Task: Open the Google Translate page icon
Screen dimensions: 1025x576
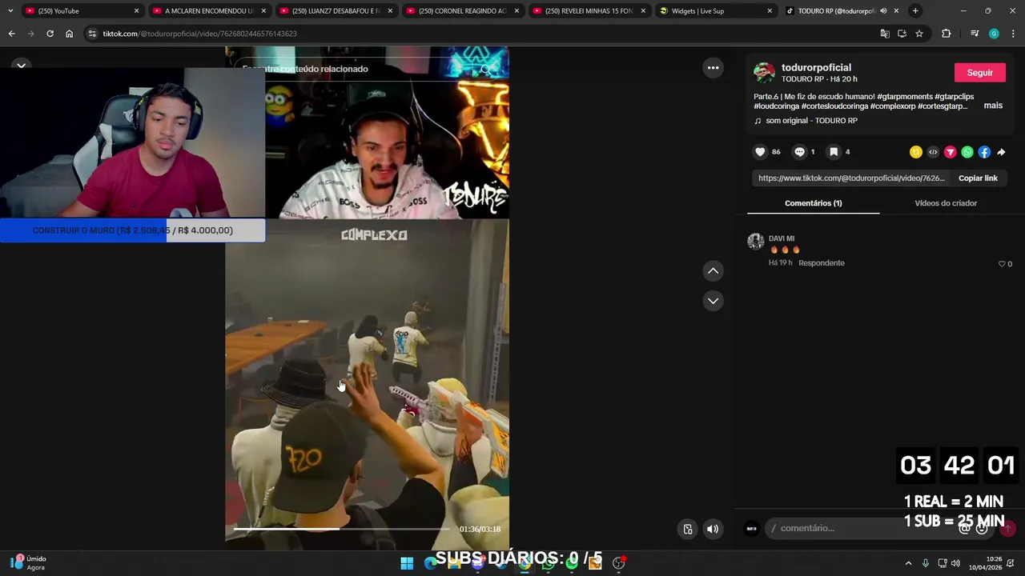Action: [885, 34]
